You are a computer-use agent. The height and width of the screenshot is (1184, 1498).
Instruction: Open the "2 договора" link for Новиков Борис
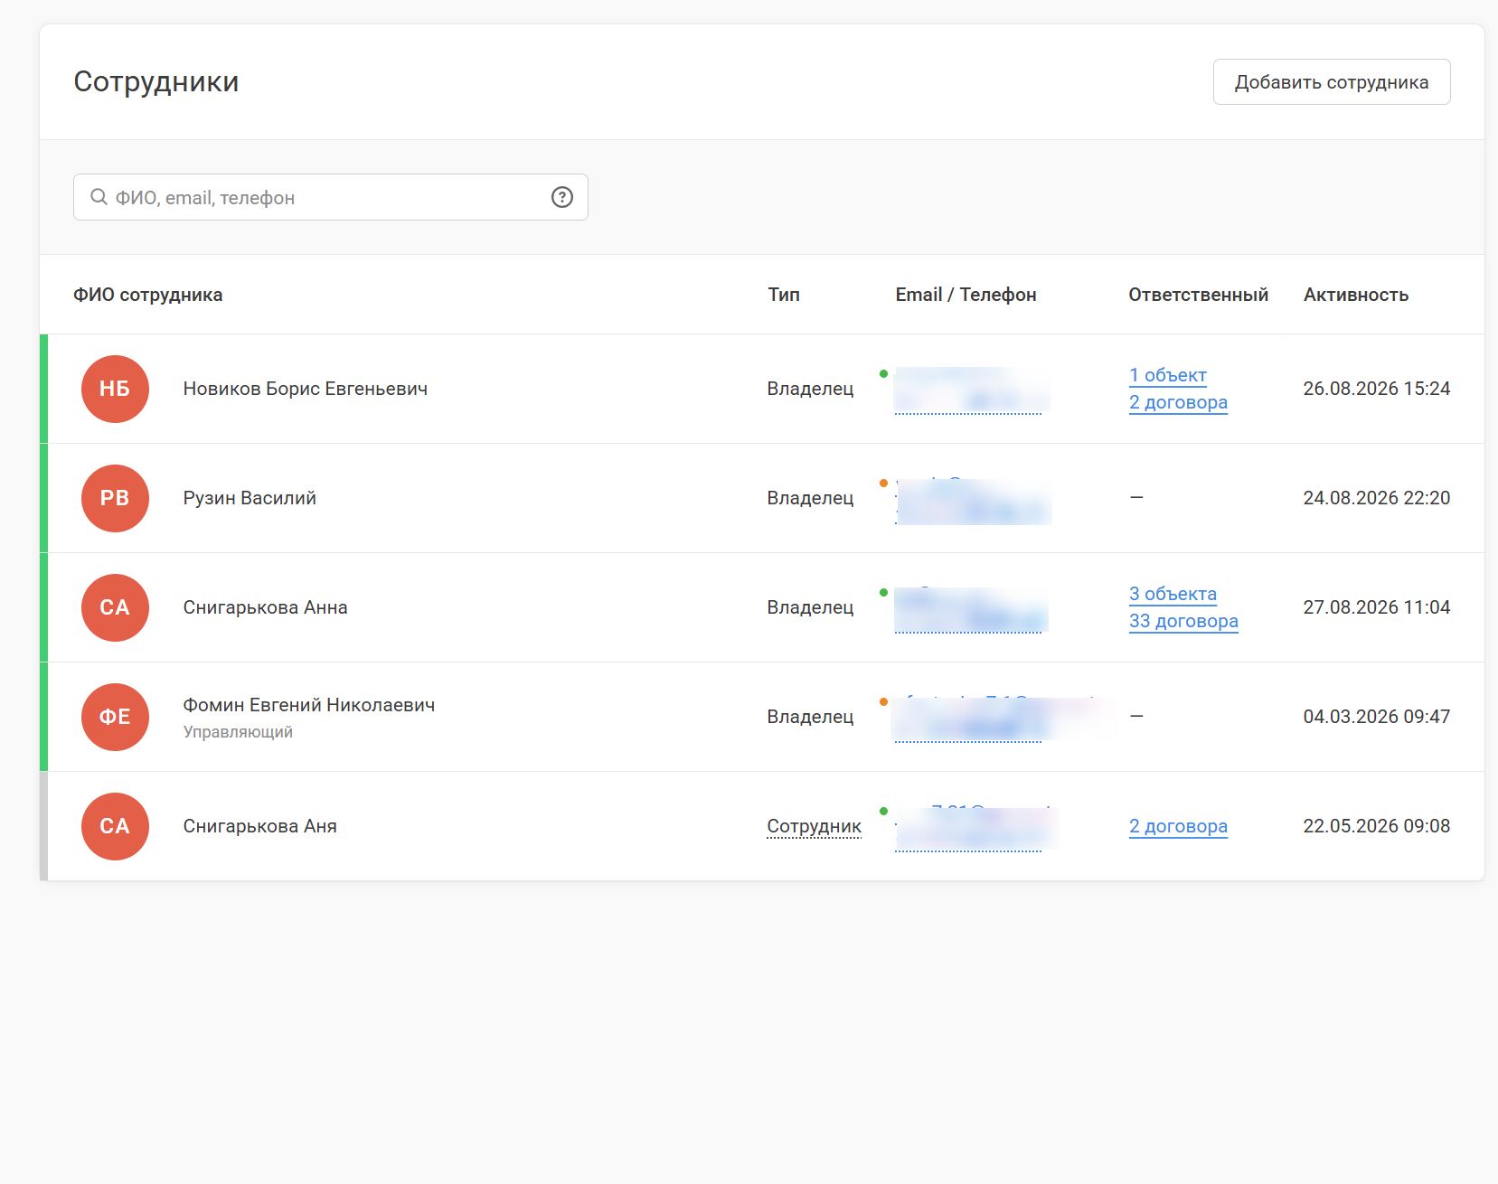(x=1178, y=402)
